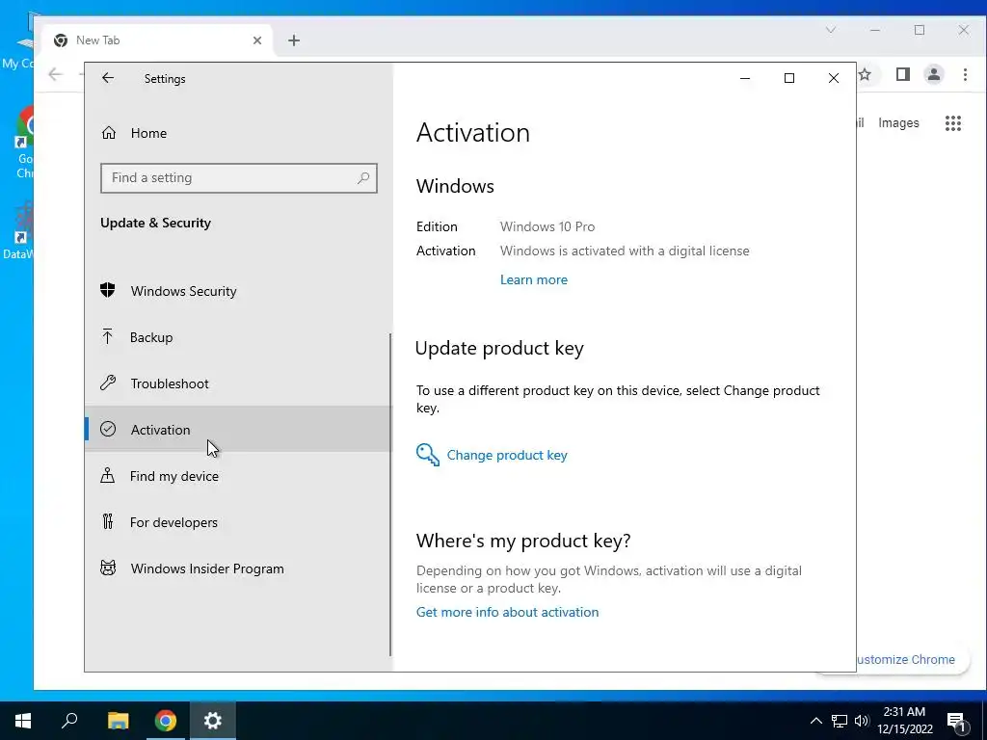Click the Learn more link

[534, 280]
